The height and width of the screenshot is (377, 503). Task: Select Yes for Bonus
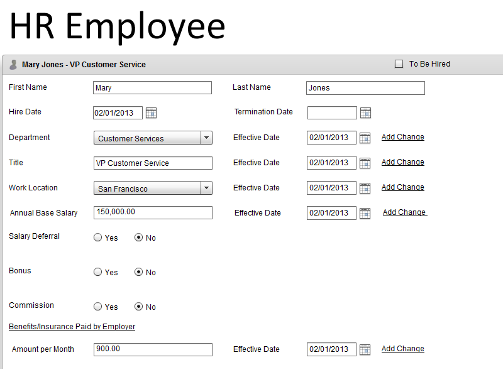97,273
